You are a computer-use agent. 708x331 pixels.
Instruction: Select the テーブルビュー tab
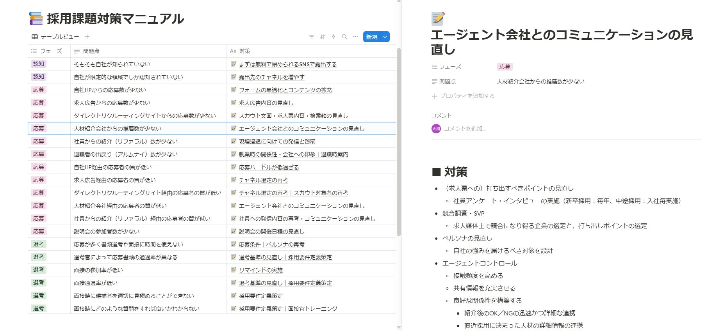click(55, 37)
